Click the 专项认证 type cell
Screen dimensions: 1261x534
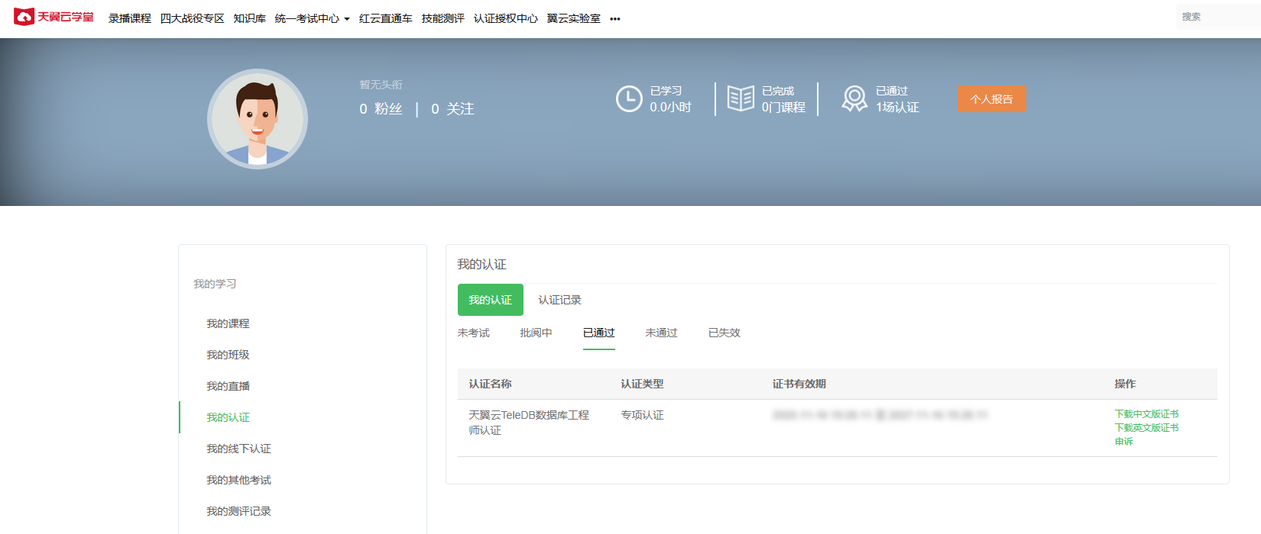click(642, 415)
